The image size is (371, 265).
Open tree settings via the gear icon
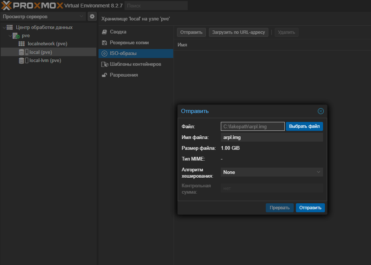92,16
